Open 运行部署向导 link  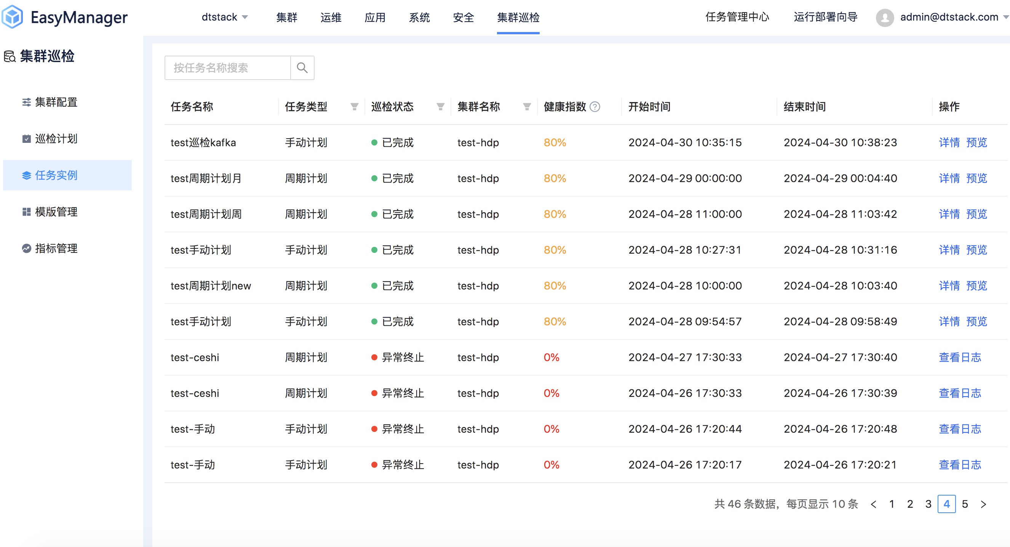pos(826,17)
